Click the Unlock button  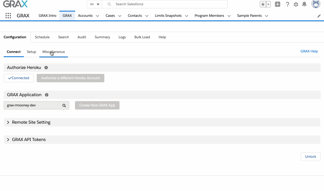[311, 157]
